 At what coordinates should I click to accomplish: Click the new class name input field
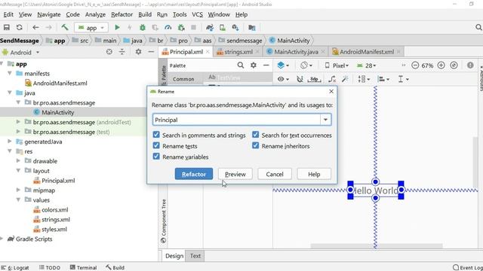[x=236, y=120]
